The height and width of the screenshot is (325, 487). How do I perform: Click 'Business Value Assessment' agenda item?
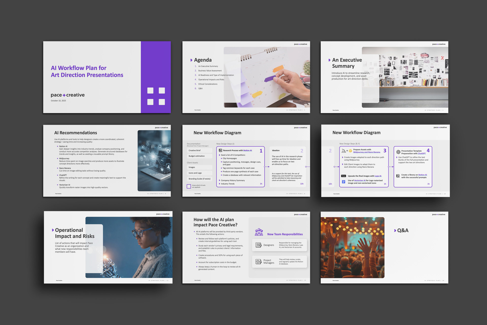coord(210,71)
